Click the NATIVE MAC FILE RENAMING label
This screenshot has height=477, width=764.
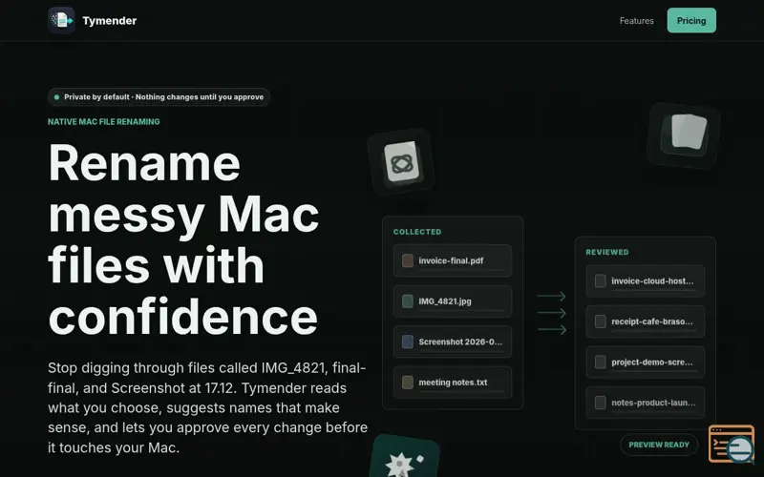104,122
